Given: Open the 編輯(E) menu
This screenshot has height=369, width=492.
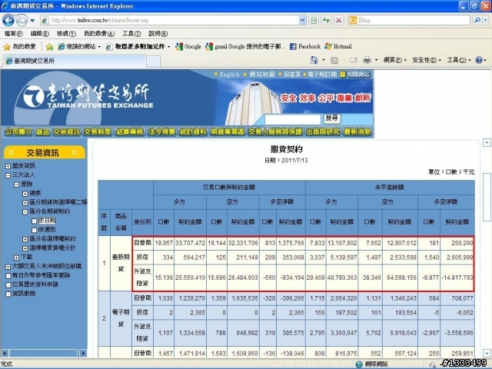Looking at the screenshot, I should (39, 33).
